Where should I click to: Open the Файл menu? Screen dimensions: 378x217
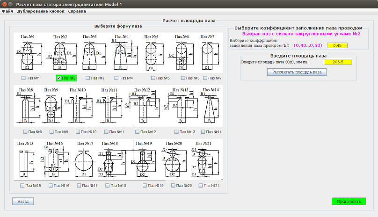tap(7, 11)
